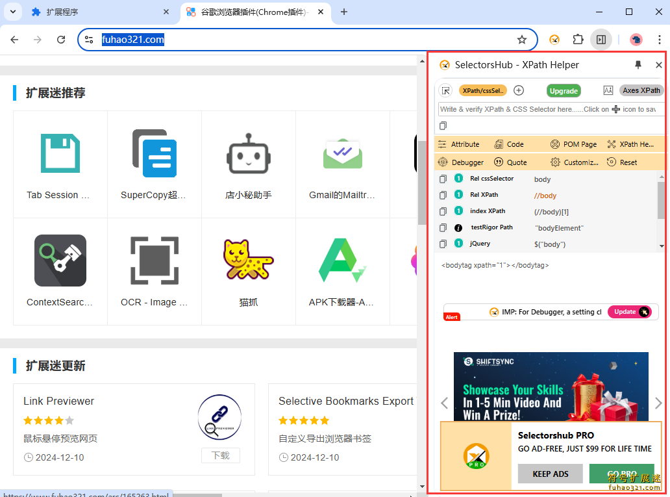Copy the testRigor Path value
This screenshot has width=670, height=497.
443,227
